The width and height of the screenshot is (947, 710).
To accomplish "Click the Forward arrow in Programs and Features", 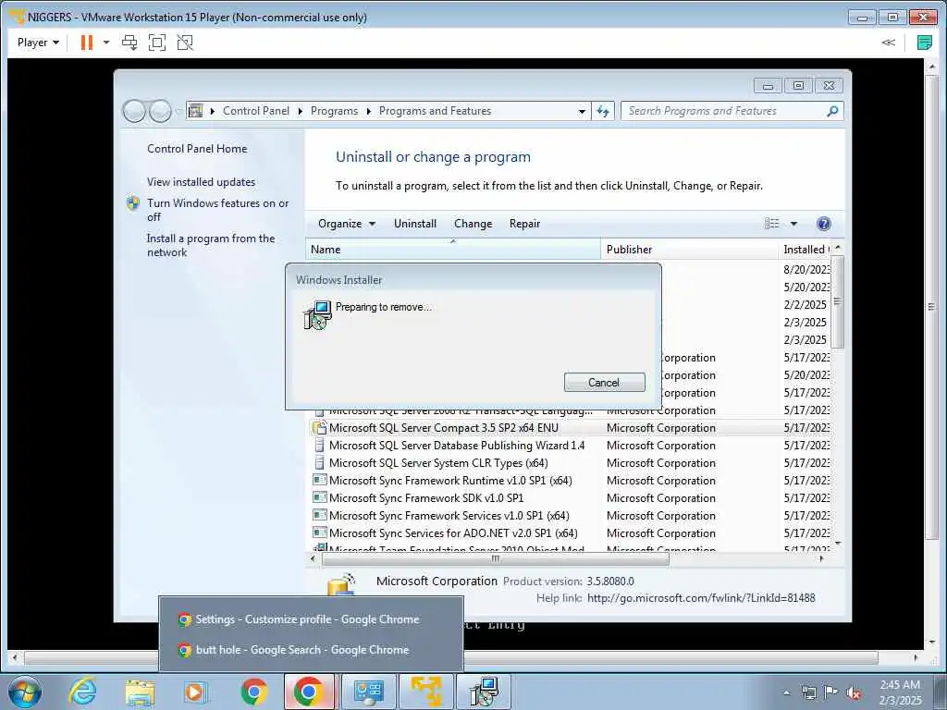I will coord(160,111).
